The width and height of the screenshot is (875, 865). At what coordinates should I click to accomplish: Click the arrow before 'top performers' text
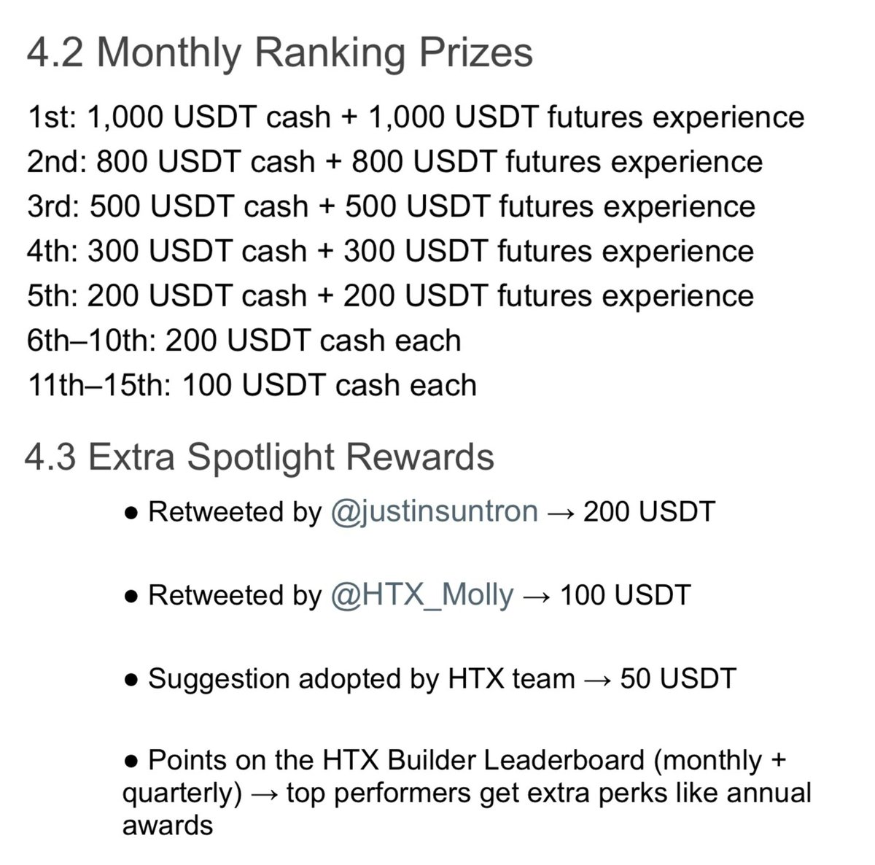[264, 793]
